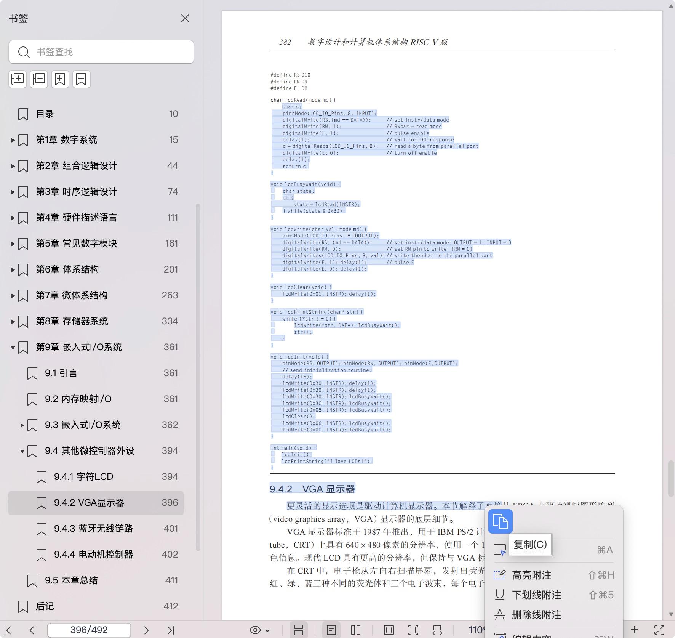Click the expand all bookmarks icon
This screenshot has width=675, height=638.
pyautogui.click(x=18, y=79)
